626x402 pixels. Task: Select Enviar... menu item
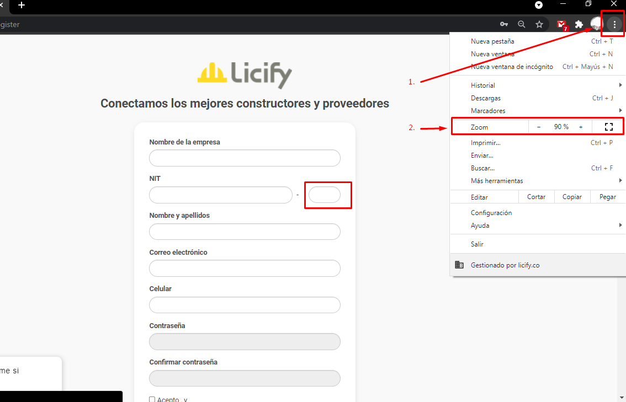(537, 156)
